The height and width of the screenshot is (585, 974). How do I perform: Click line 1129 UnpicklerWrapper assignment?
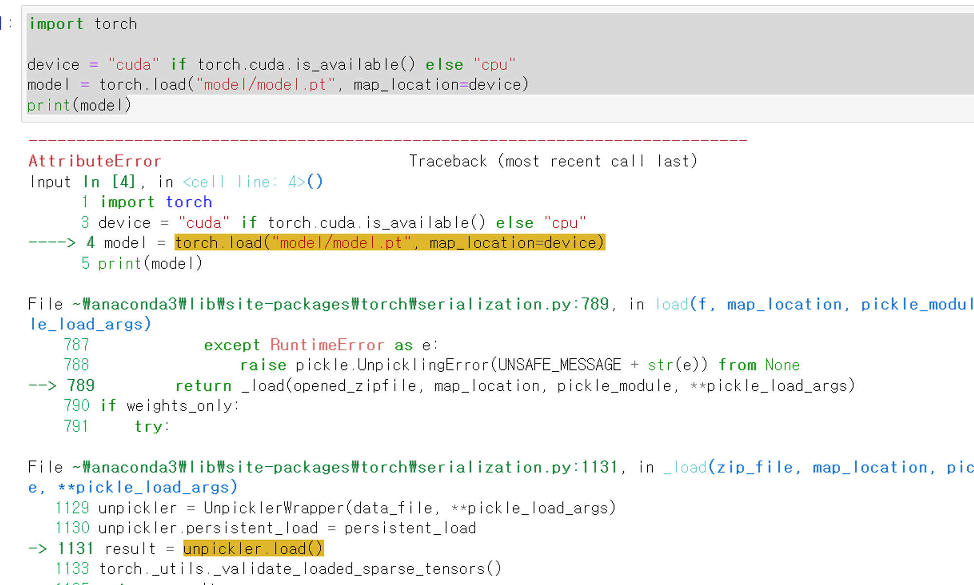point(356,508)
